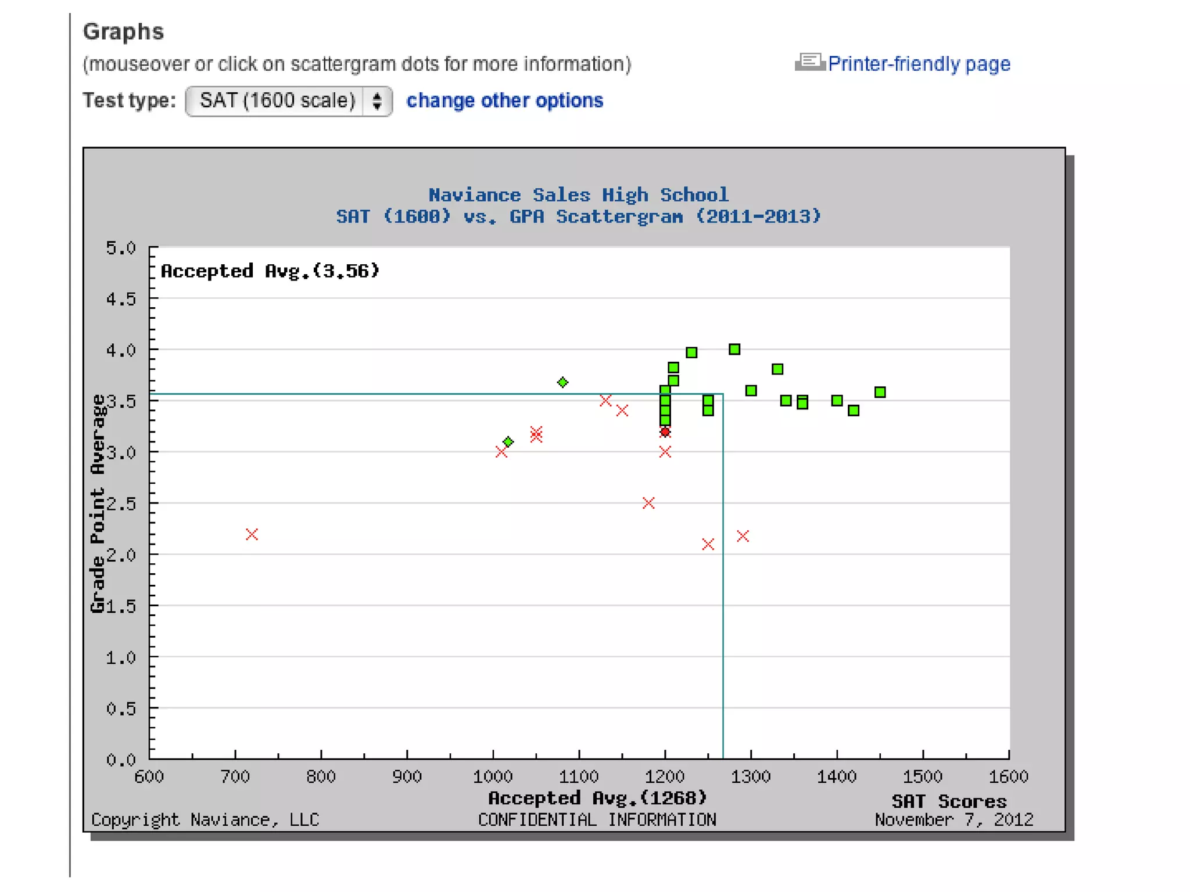The height and width of the screenshot is (892, 1190).
Task: Click the leftmost red X near SAT 700
Action: pyautogui.click(x=252, y=534)
